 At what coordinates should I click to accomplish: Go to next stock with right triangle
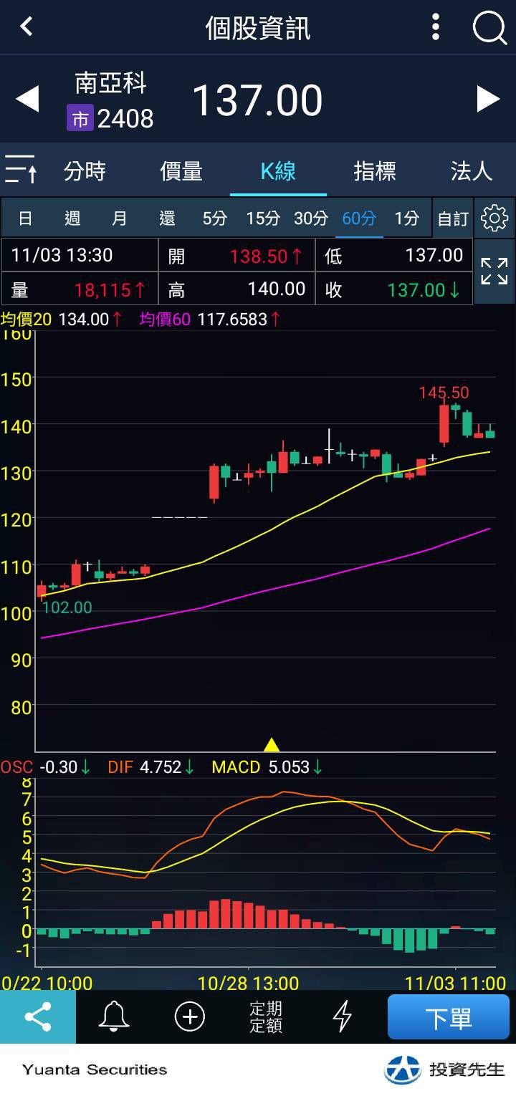point(488,99)
